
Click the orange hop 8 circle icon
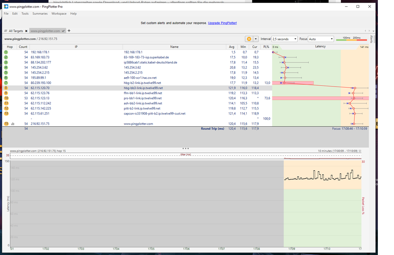click(6, 88)
